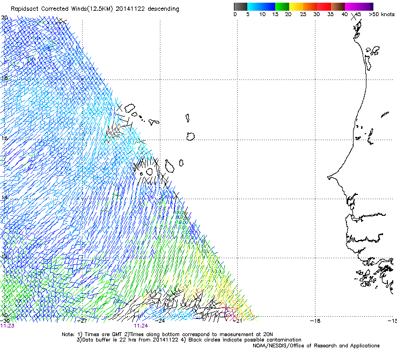Click the red 30-35 knots legend segment
Image resolution: width=397 pixels, height=349 pixels.
click(x=324, y=6)
